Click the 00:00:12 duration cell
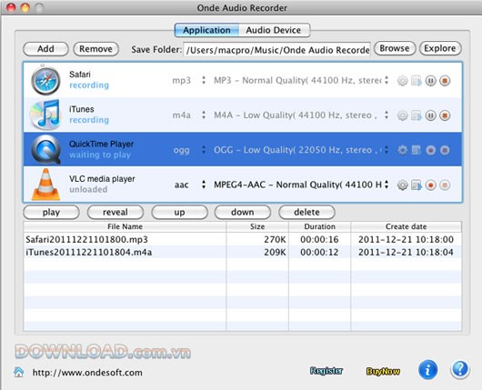 319,252
